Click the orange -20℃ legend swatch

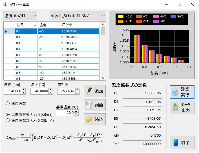click(x=121, y=21)
